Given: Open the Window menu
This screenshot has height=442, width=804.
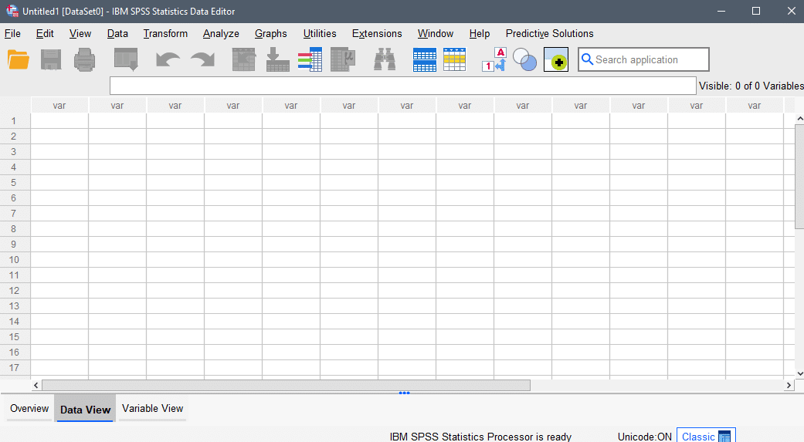Looking at the screenshot, I should coord(436,34).
